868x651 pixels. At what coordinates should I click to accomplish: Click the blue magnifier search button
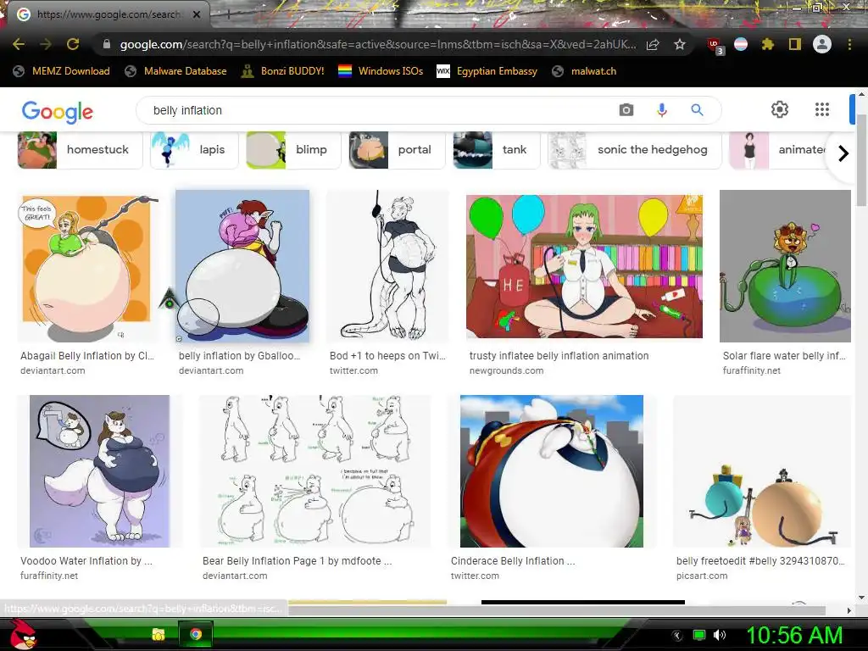click(697, 110)
